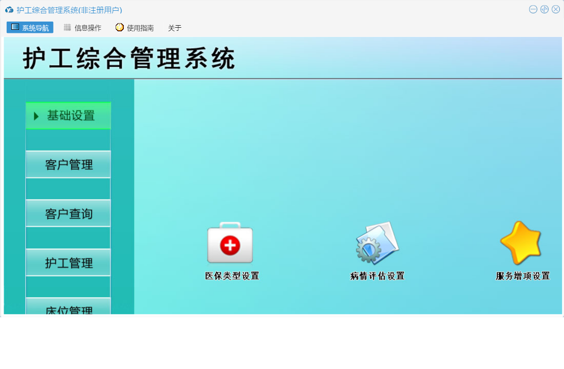Open 床位管理 in the sidebar
This screenshot has height=369, width=564.
[x=68, y=306]
